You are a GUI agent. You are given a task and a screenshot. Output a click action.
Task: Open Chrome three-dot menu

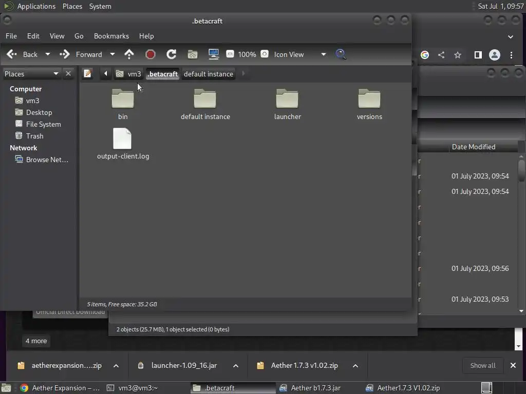(x=511, y=54)
